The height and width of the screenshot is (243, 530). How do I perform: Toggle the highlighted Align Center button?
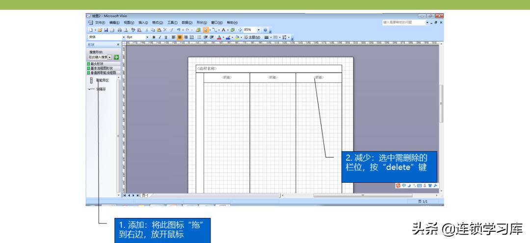click(x=180, y=37)
